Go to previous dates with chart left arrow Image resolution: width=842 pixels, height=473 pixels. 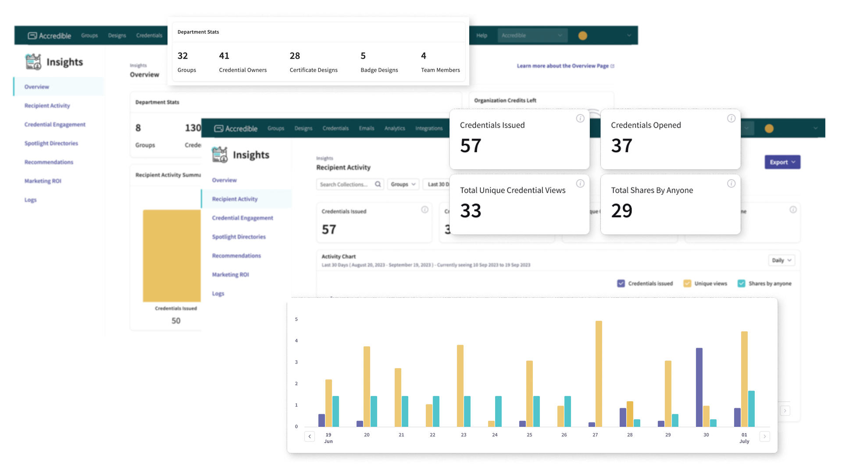click(x=310, y=436)
